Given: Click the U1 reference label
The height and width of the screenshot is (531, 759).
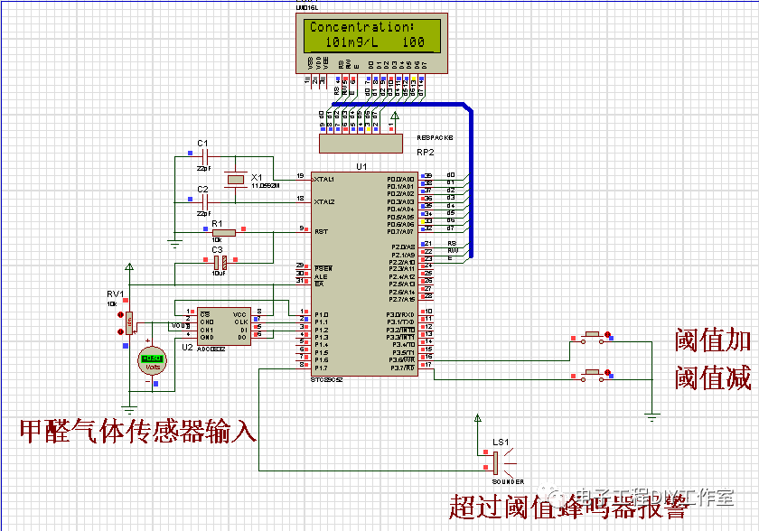Looking at the screenshot, I should 361,167.
